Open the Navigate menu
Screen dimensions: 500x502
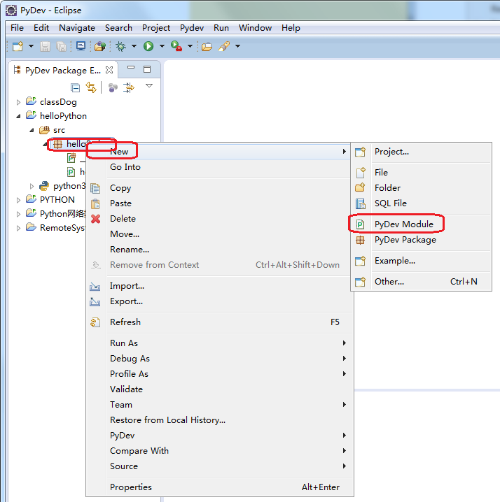77,28
